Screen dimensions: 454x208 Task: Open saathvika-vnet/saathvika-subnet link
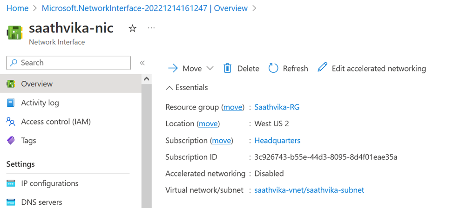click(309, 190)
